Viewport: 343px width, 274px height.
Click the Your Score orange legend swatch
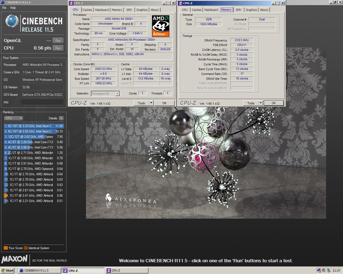[6, 248]
